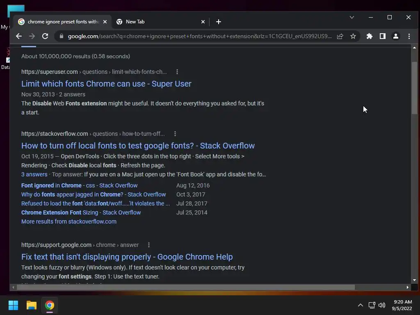Click the forward navigation arrow
The height and width of the screenshot is (315, 420).
[x=32, y=36]
